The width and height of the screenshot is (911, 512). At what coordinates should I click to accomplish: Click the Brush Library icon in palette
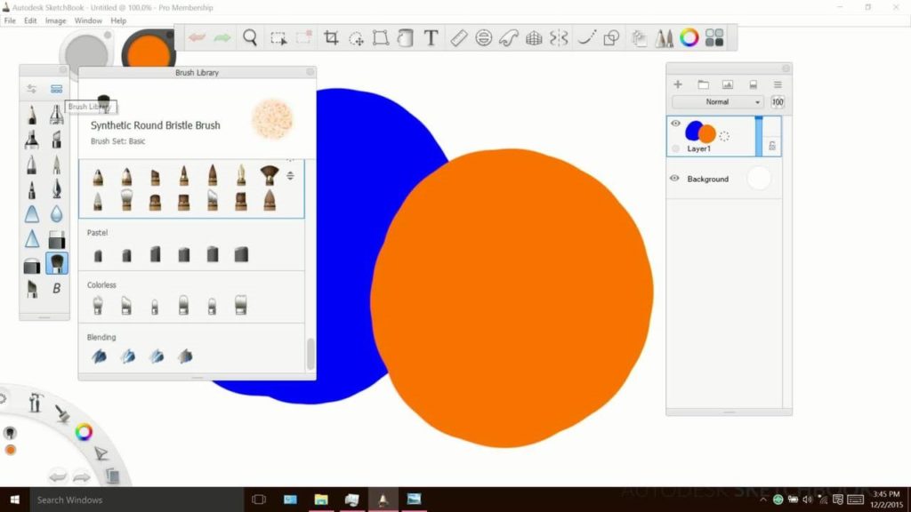[x=56, y=89]
